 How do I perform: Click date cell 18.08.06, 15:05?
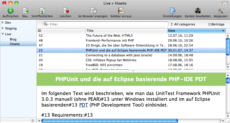pos(180,60)
